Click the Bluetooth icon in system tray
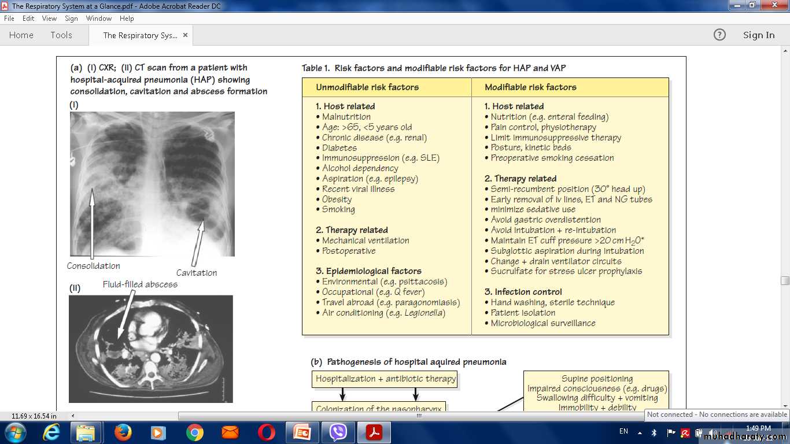Image resolution: width=790 pixels, height=444 pixels. (654, 432)
